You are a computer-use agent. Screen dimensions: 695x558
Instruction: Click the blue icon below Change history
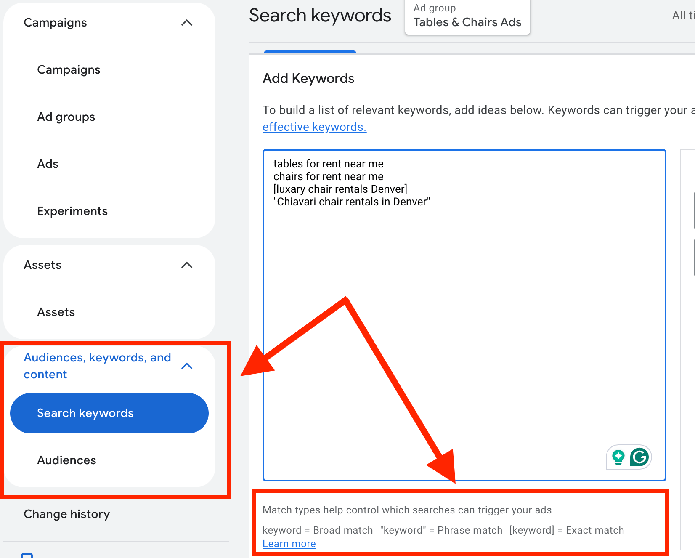pos(27,555)
